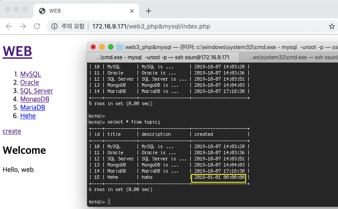This screenshot has width=338, height=209.
Task: Open the Hehe link in the list
Action: (28, 116)
